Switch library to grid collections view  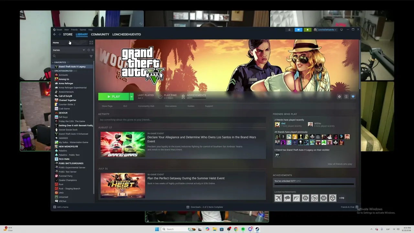pyautogui.click(x=91, y=42)
